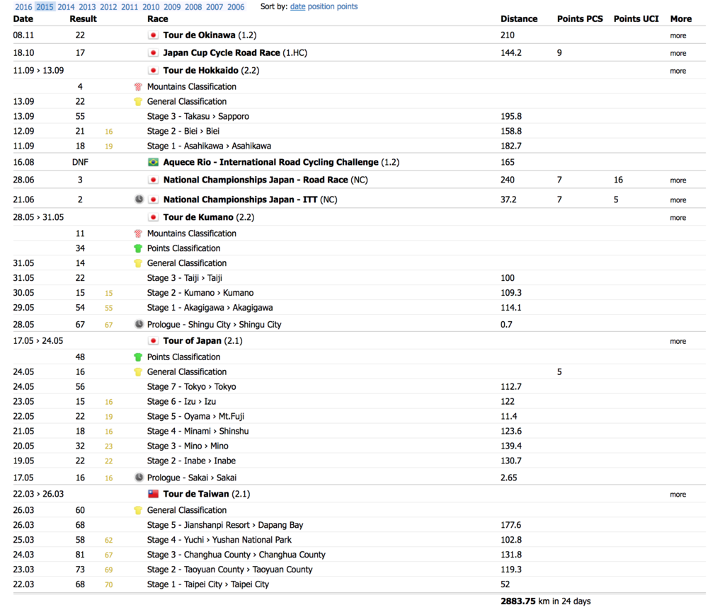The height and width of the screenshot is (612, 725).
Task: Click Stage 1 - Taipei City › Taipei City
Action: [x=207, y=584]
